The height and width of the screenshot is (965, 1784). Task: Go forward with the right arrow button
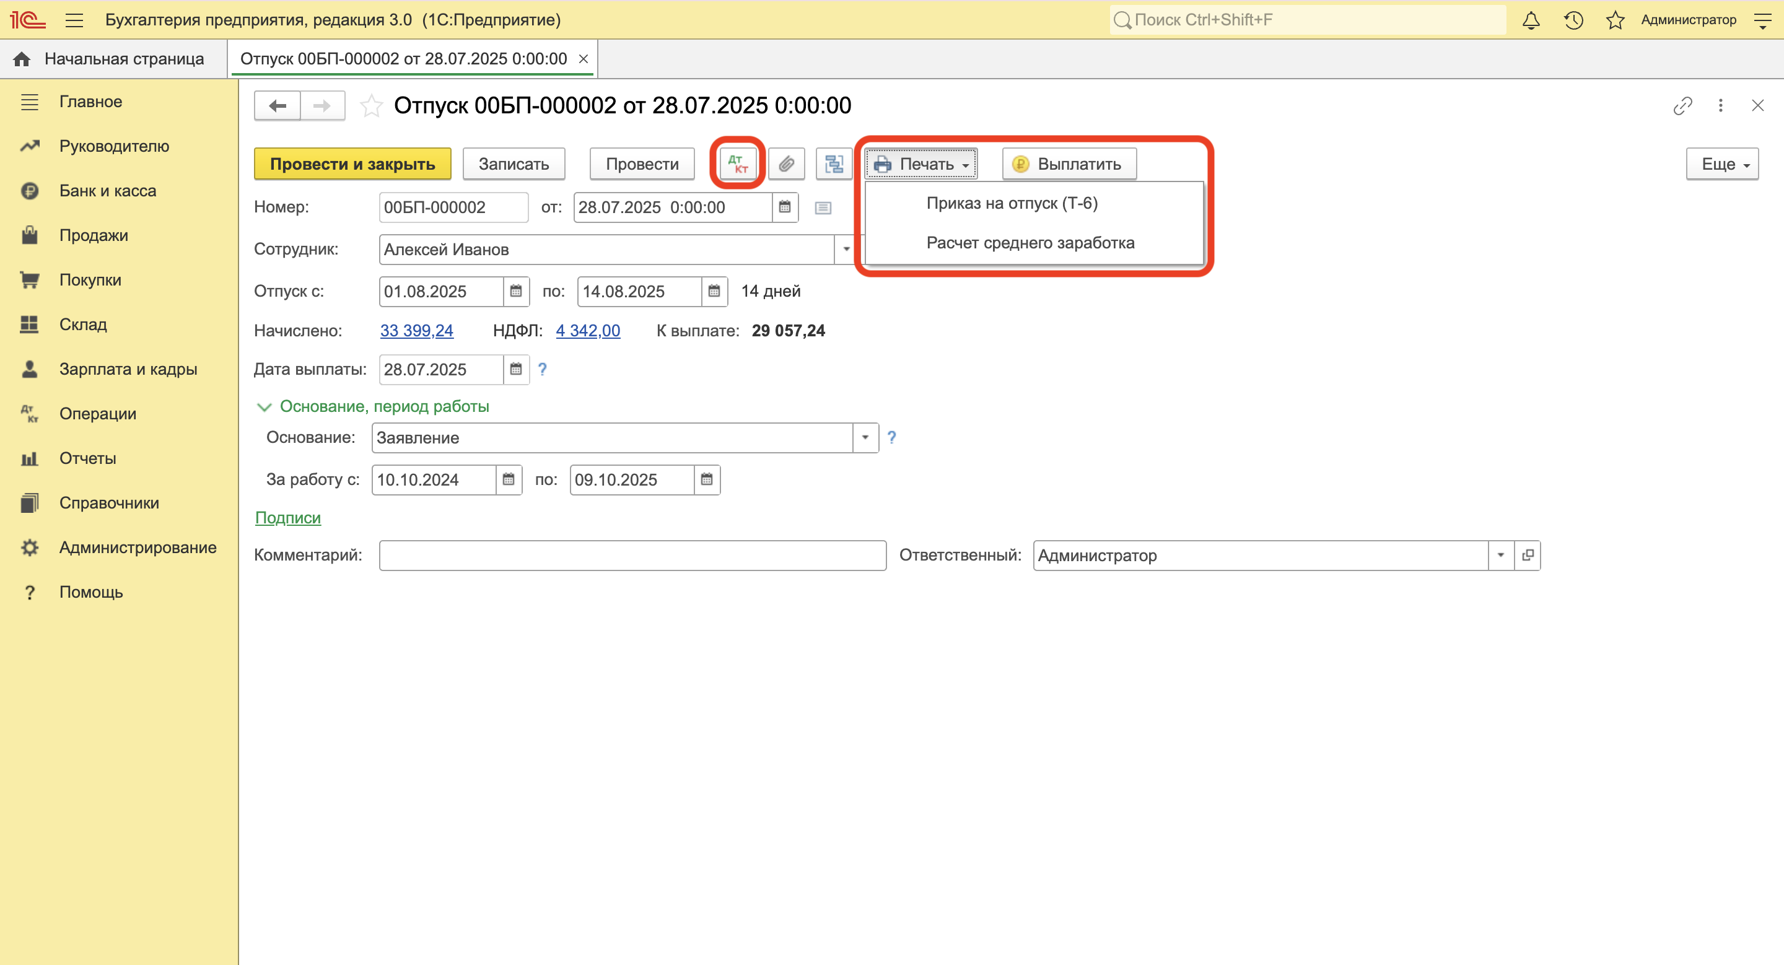pyautogui.click(x=322, y=105)
